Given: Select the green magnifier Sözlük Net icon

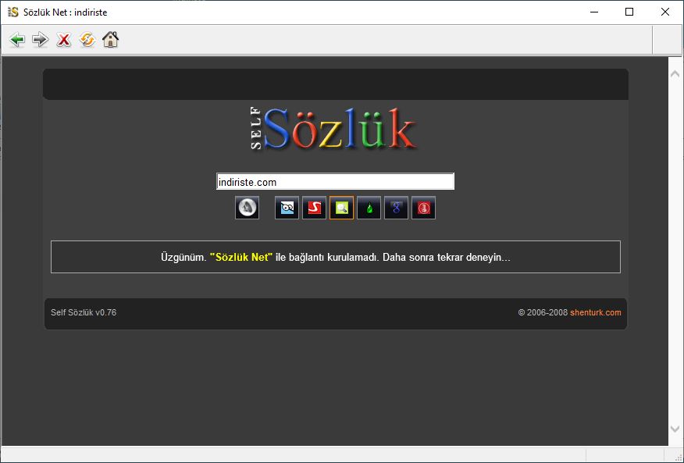Looking at the screenshot, I should (341, 208).
